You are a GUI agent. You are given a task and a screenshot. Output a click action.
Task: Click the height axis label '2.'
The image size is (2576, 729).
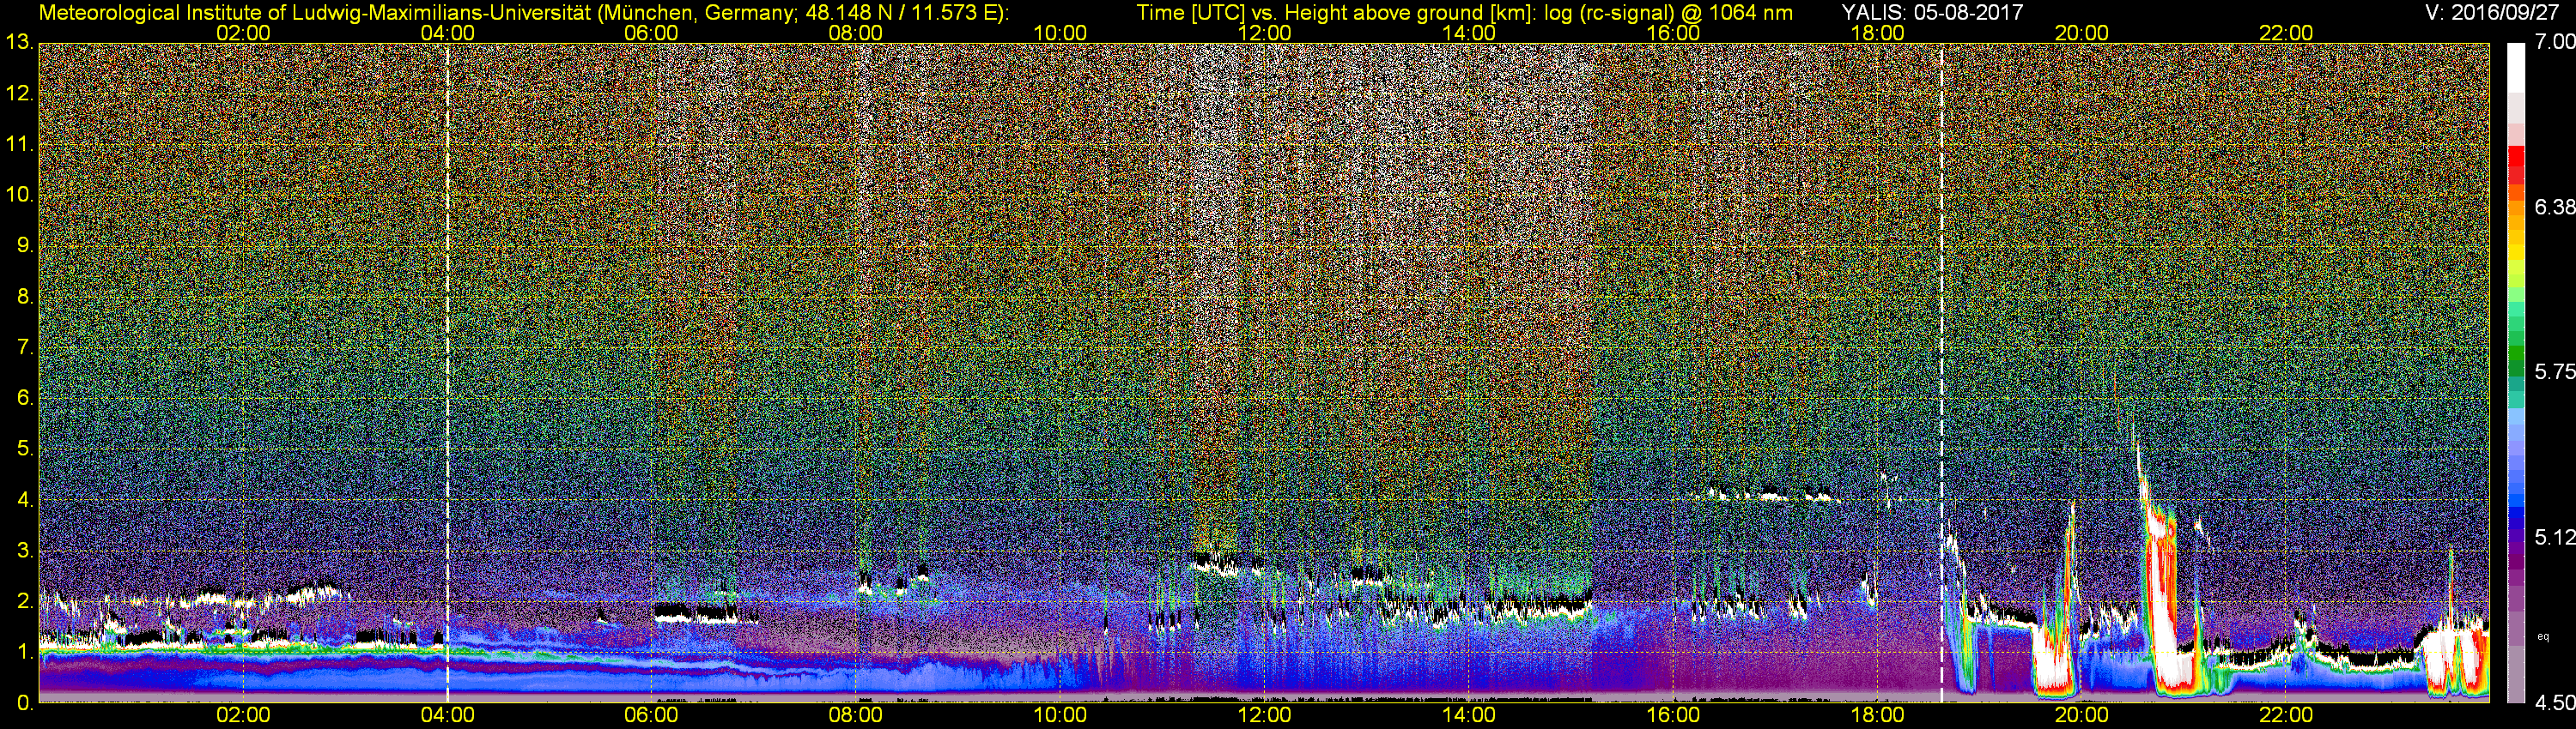coord(25,600)
